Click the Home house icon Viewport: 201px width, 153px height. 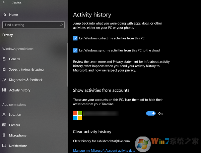click(4, 15)
